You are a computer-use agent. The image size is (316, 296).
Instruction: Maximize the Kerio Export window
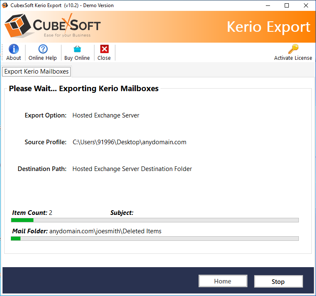point(287,5)
